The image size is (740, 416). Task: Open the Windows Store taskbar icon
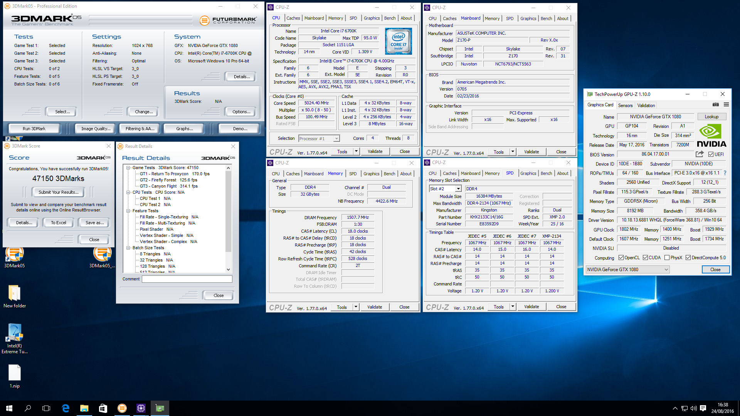pyautogui.click(x=103, y=408)
